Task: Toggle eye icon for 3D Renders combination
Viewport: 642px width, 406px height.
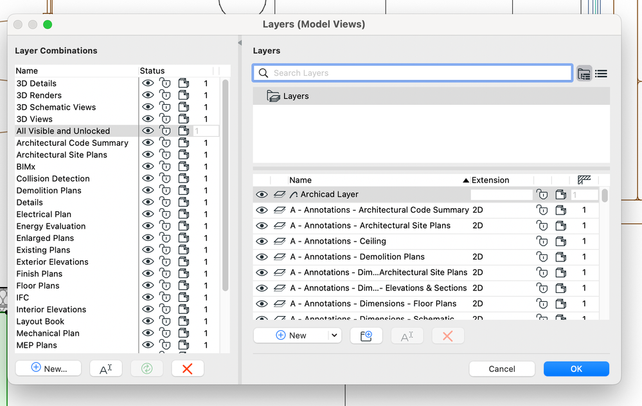Action: click(148, 95)
